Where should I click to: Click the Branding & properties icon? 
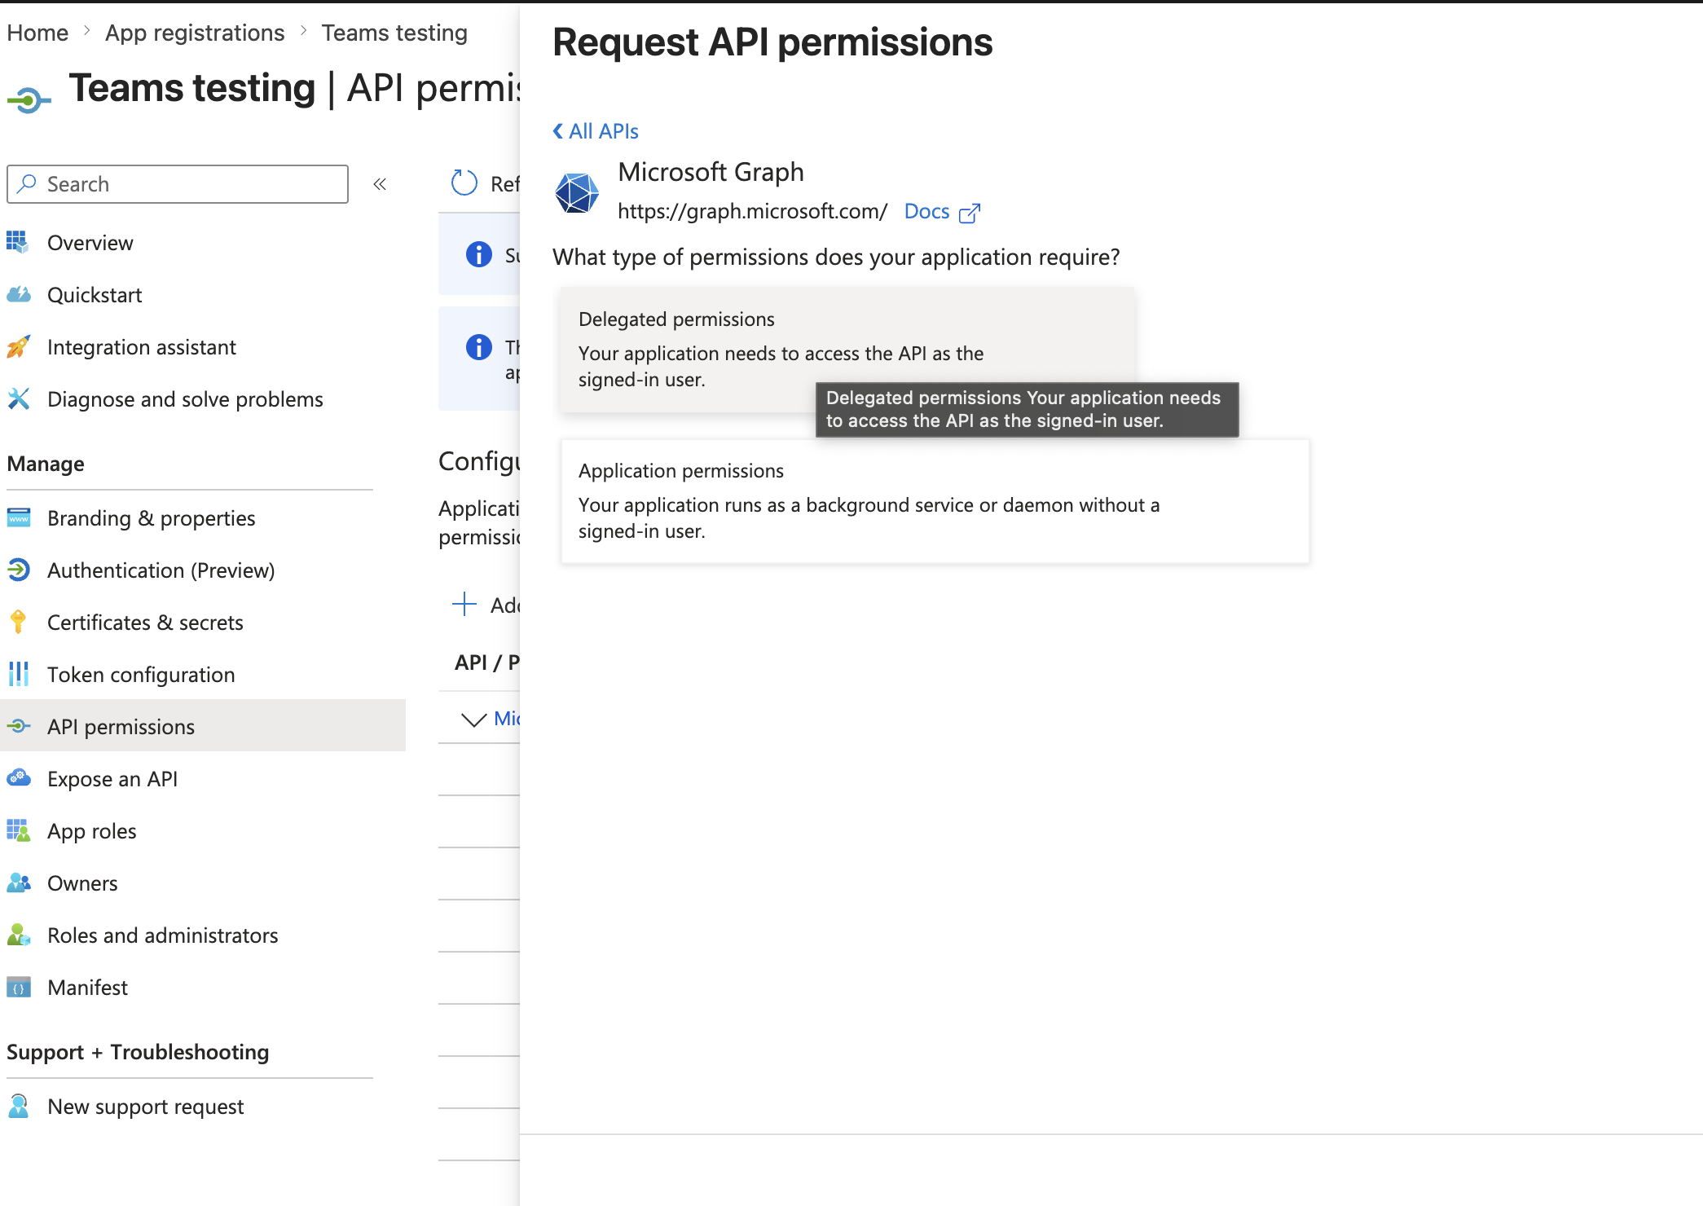click(x=18, y=517)
